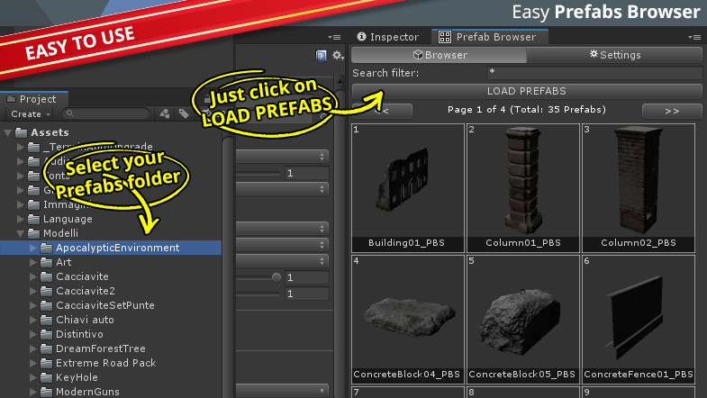Click the search-by-label tag icon

pyautogui.click(x=184, y=113)
